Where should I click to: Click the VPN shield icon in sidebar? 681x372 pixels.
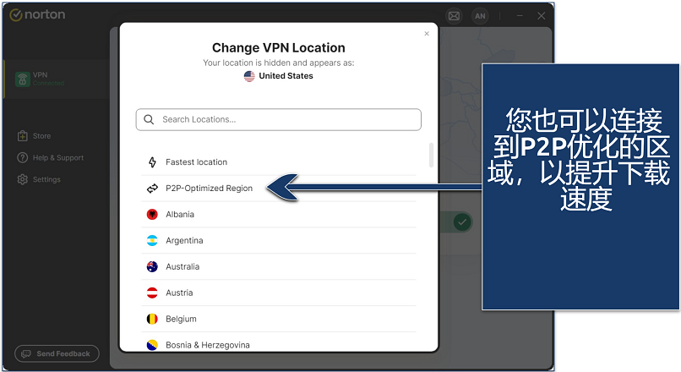coord(23,79)
